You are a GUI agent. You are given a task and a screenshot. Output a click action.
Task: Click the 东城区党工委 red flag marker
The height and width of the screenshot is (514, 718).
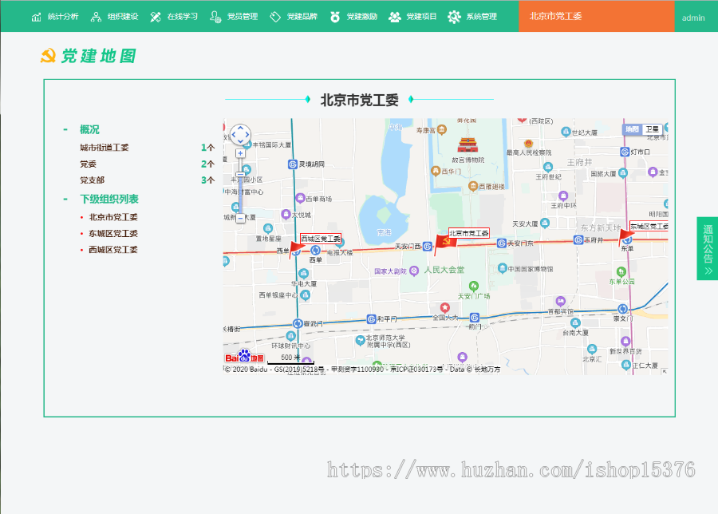(625, 238)
